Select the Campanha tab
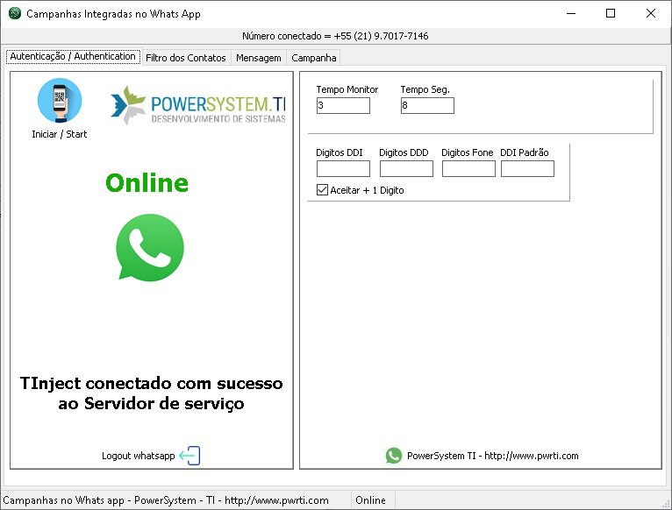 pos(313,58)
